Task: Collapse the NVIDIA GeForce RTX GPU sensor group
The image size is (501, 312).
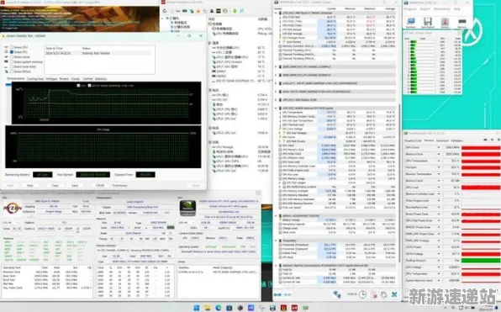Action: 276,108
